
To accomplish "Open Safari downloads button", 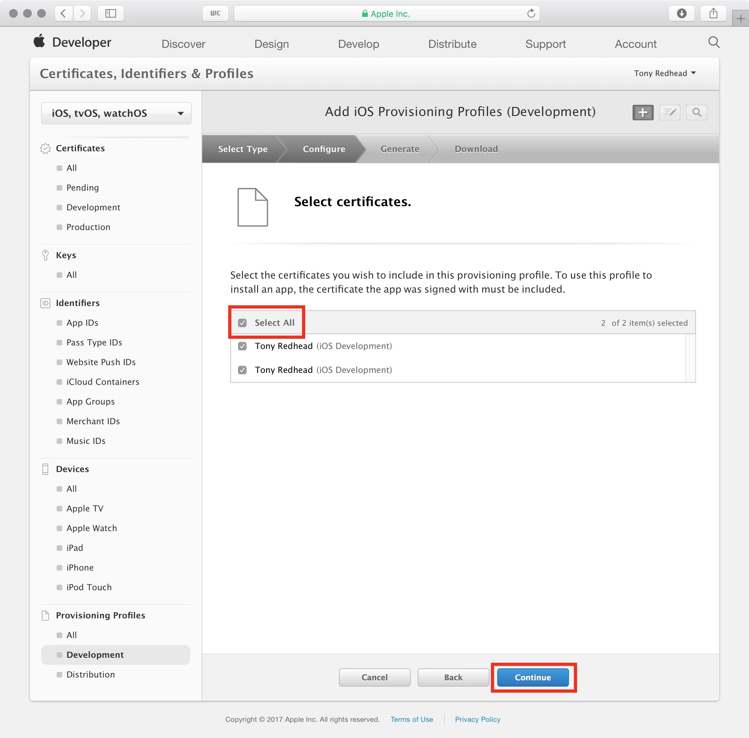I will (x=681, y=14).
